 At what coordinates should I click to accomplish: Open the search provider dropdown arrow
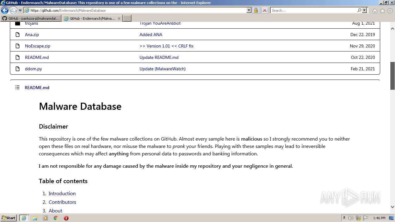pyautogui.click(x=364, y=10)
